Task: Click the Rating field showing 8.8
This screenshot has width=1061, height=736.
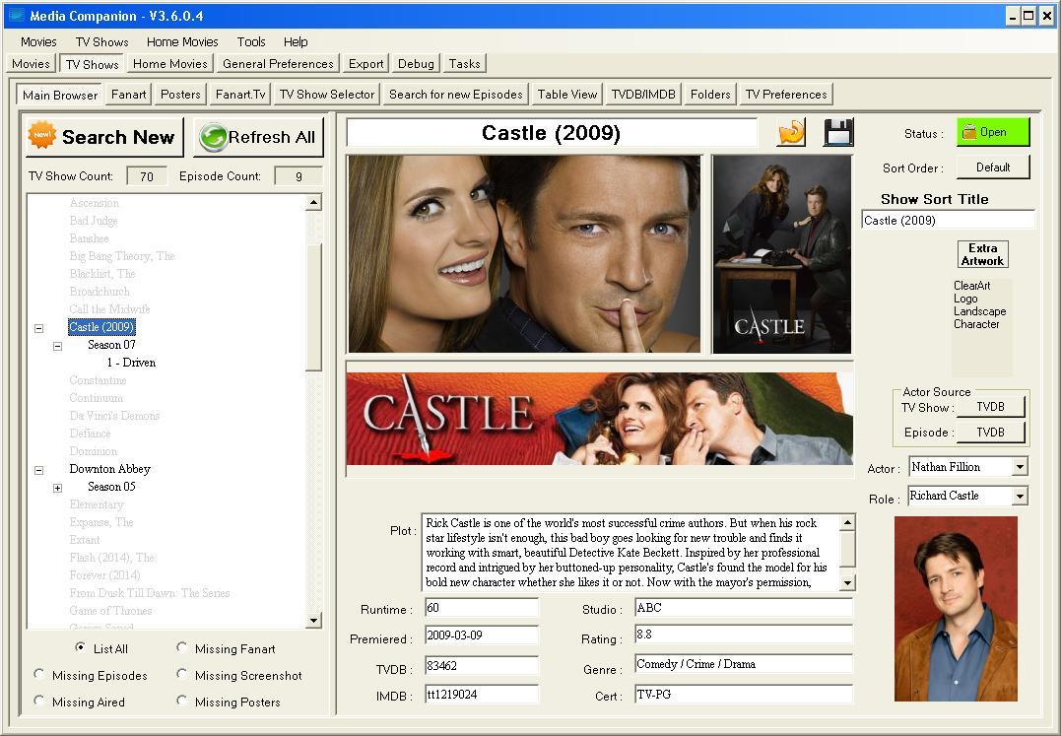Action: point(744,635)
